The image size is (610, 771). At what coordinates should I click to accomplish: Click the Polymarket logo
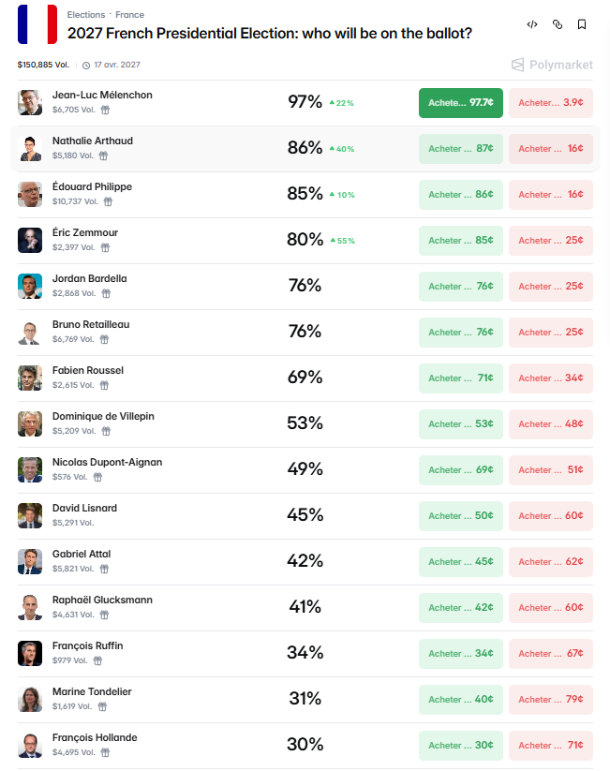(552, 65)
